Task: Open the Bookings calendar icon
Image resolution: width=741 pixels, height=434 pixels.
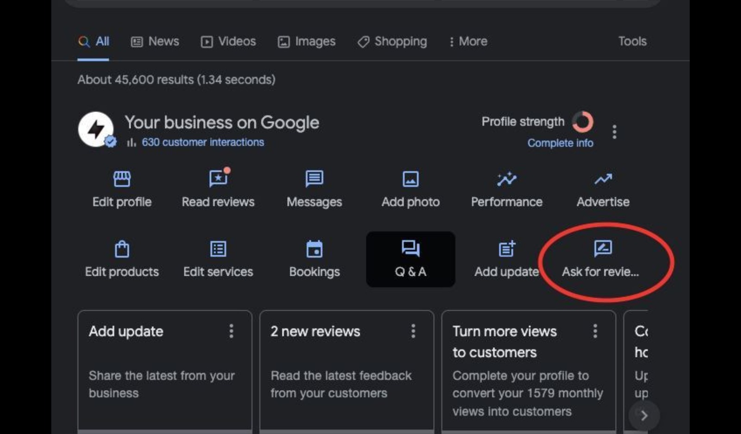Action: [x=314, y=249]
